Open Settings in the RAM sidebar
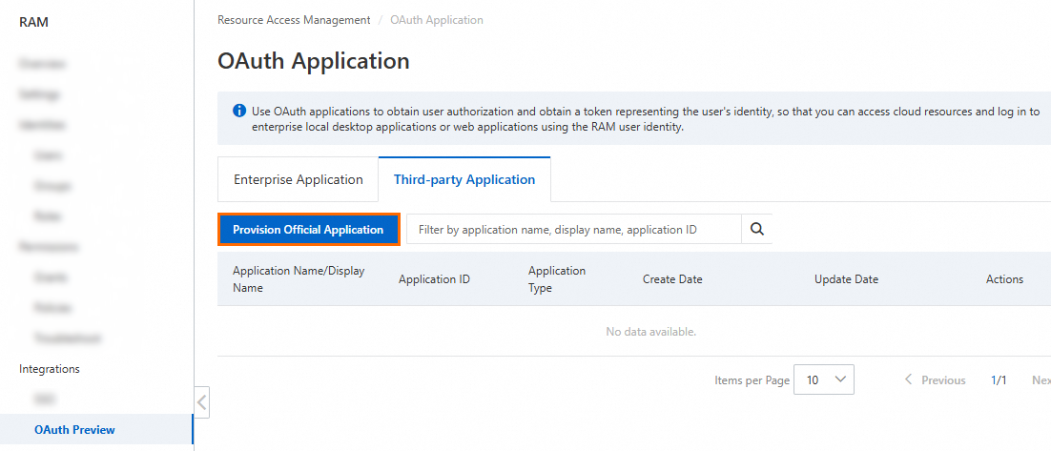 39,94
